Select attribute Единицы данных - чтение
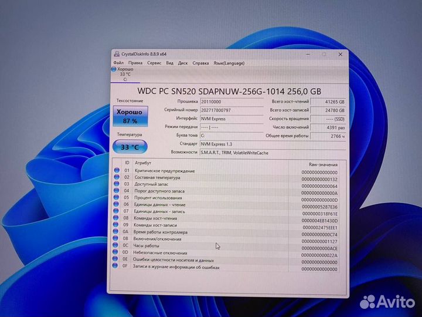 tap(159, 205)
